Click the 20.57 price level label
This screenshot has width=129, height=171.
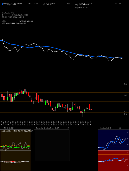tap(125, 95)
